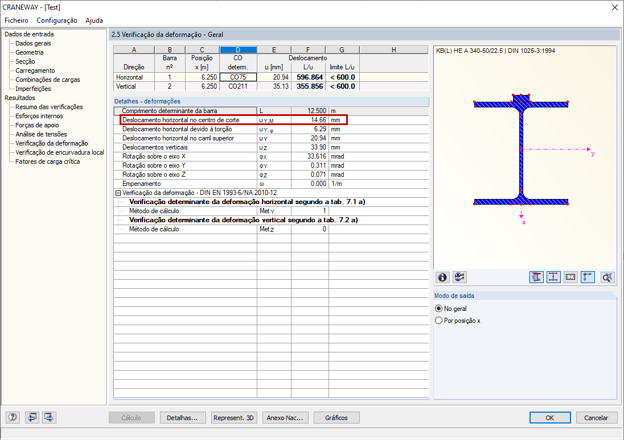Open the Configuração menu

click(57, 20)
